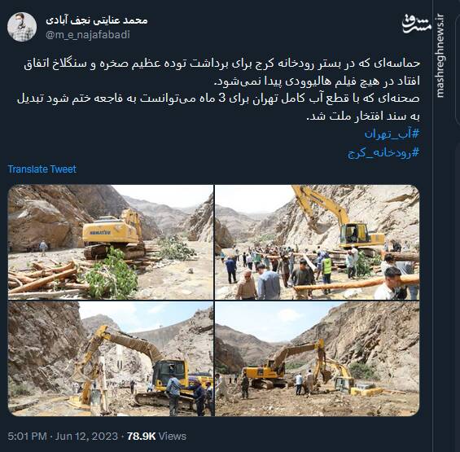Click the word Views beside the count

click(x=173, y=437)
